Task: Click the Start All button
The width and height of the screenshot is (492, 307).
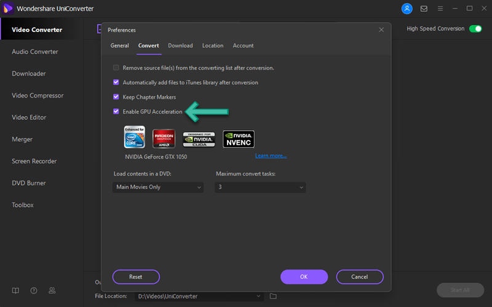Action: point(460,290)
